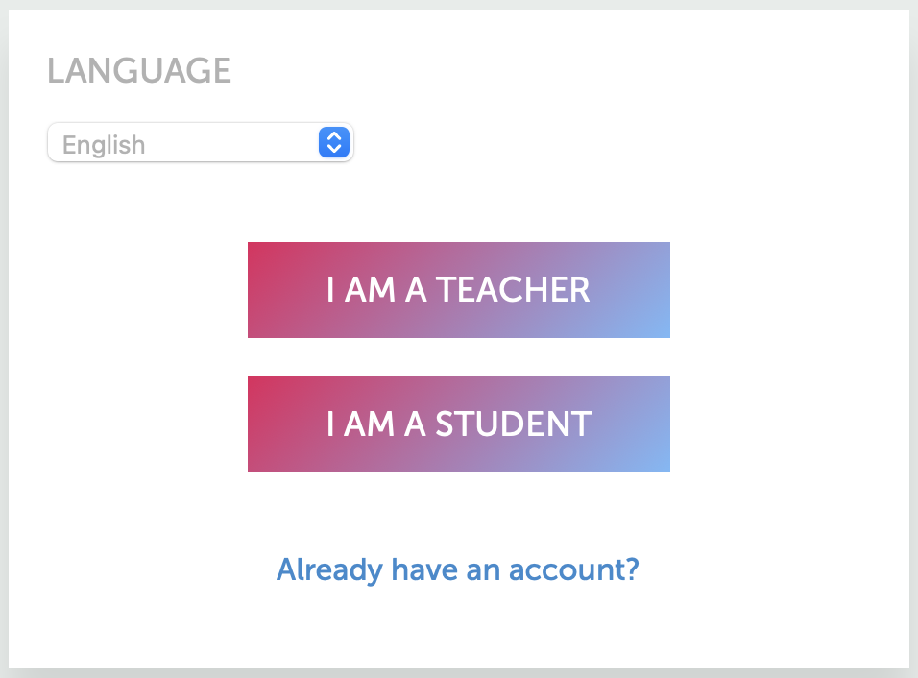918x678 pixels.
Task: Open the English language dropdown
Action: click(x=200, y=143)
